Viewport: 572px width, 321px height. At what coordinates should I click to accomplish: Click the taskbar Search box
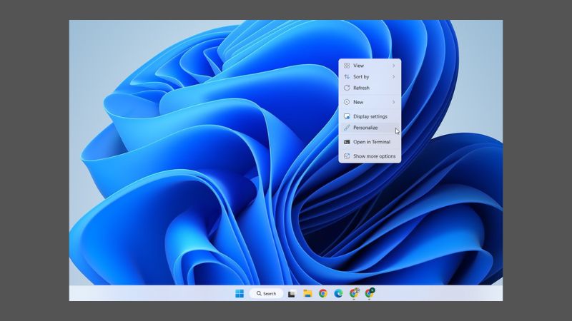(x=266, y=293)
